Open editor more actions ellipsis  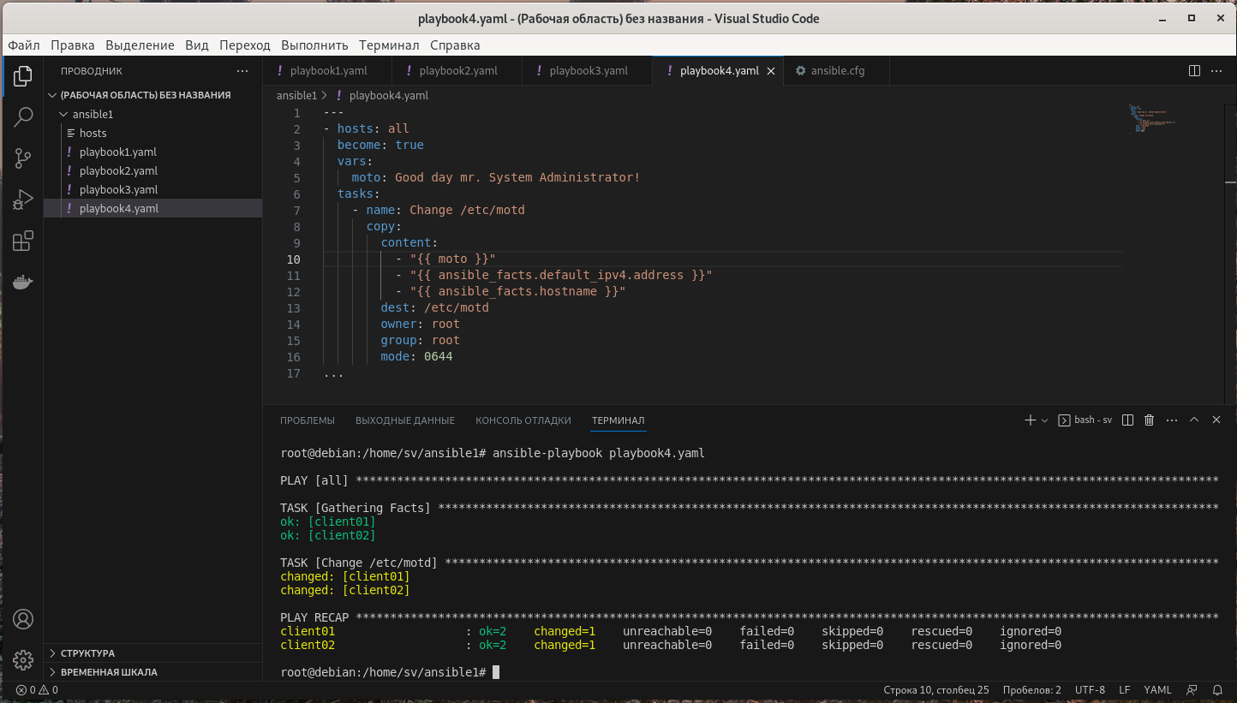coord(1217,70)
